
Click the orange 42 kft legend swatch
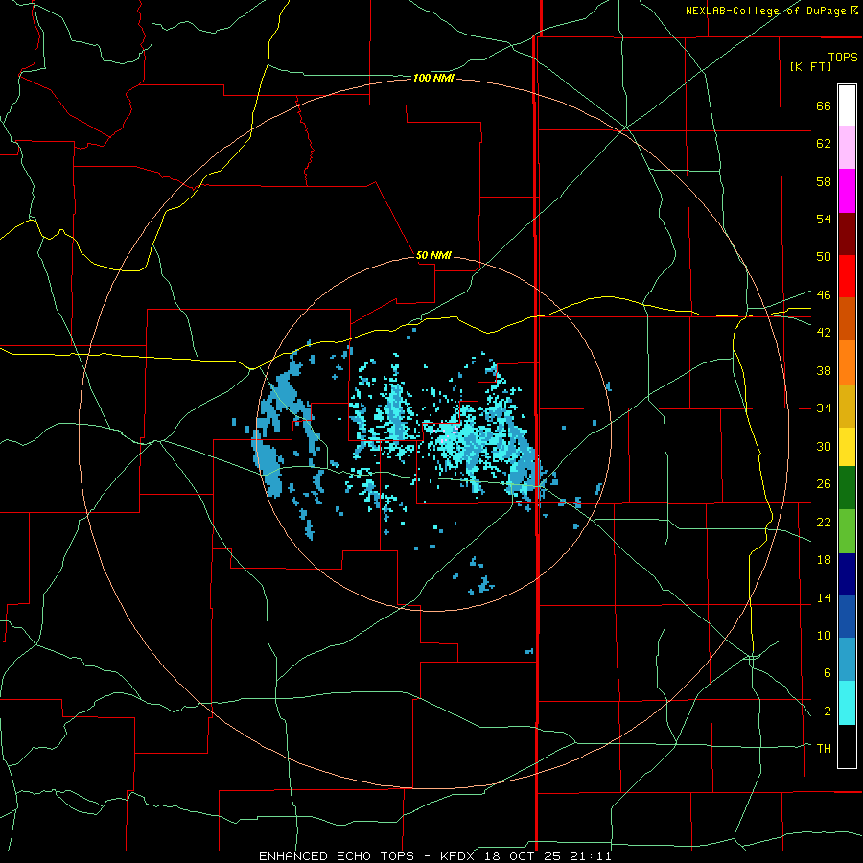tap(847, 362)
